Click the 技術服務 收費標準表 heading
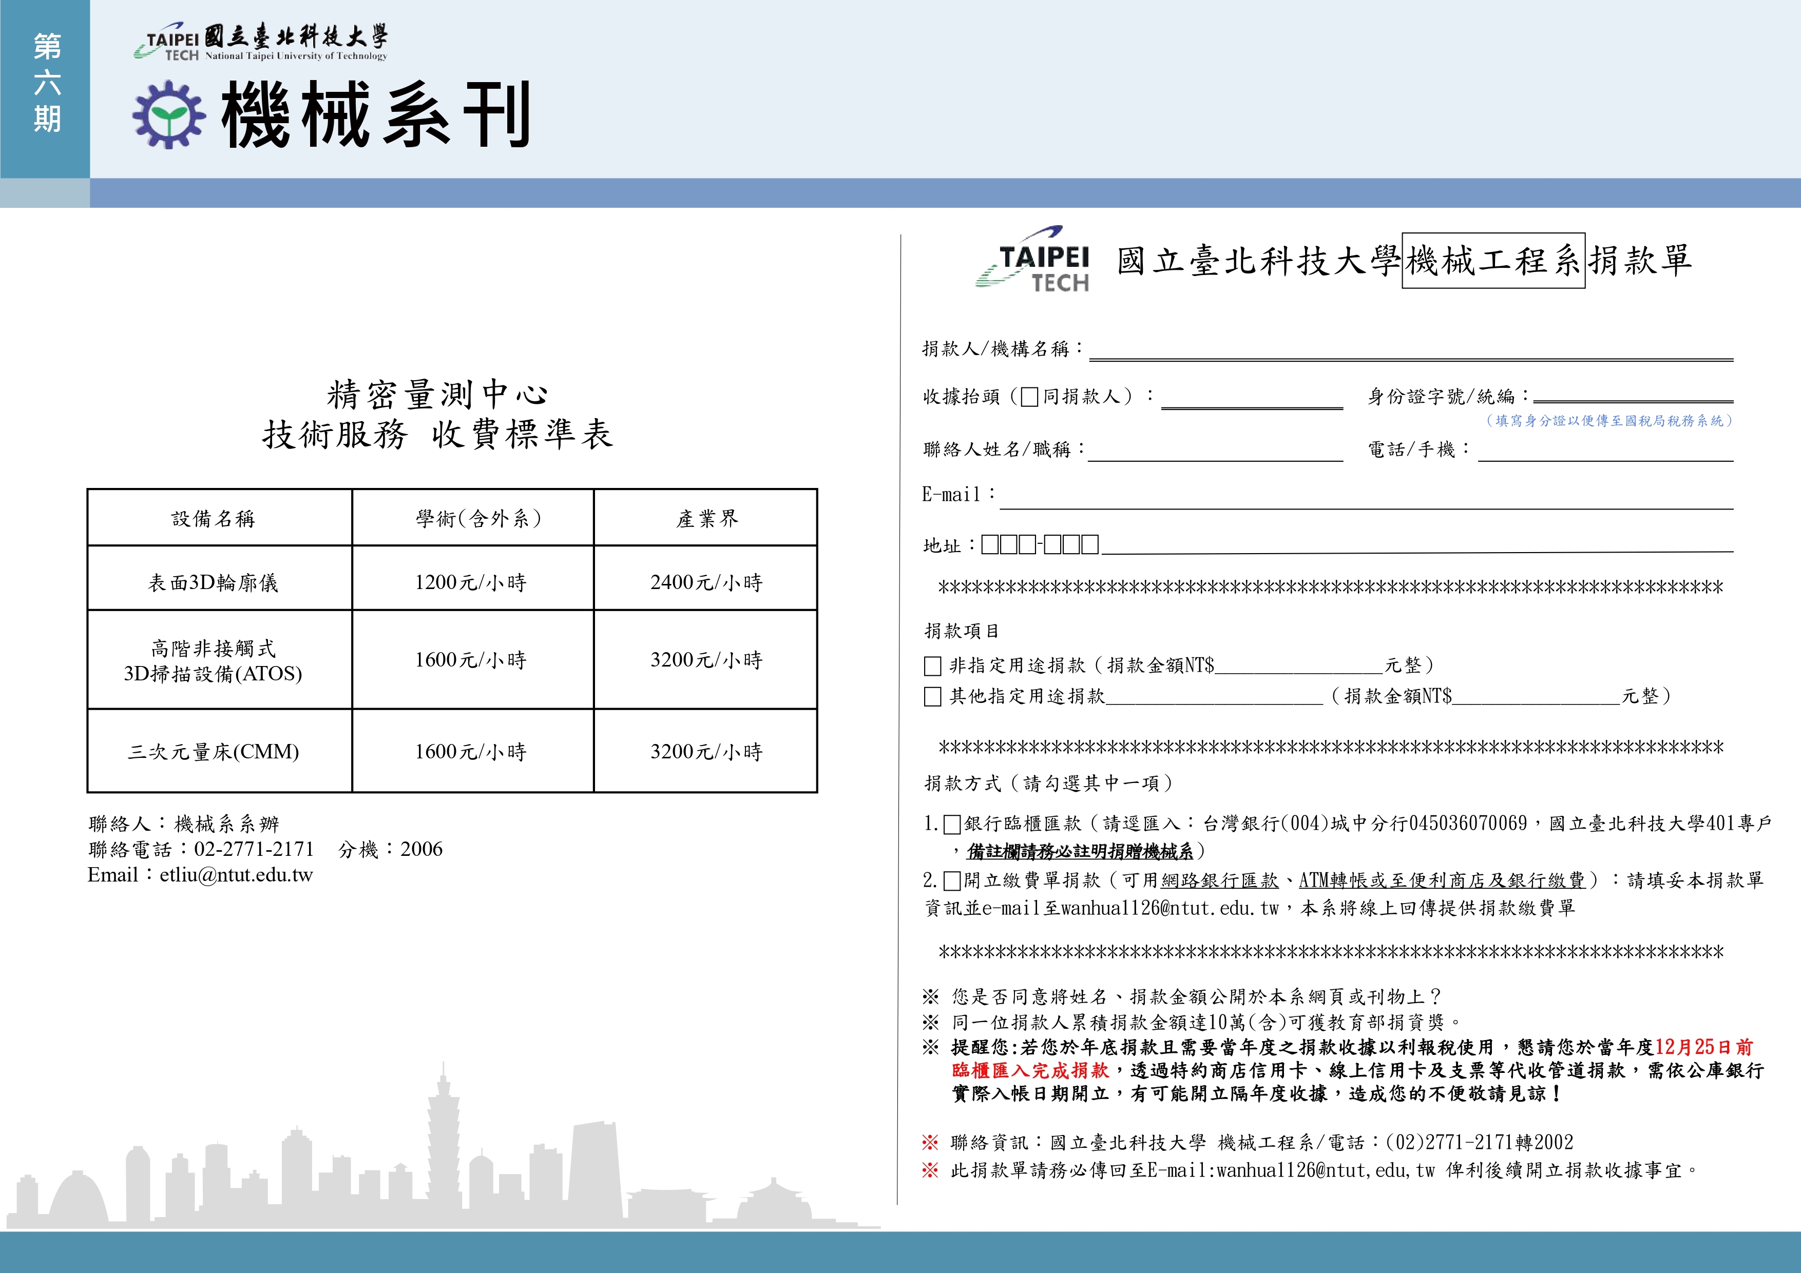The width and height of the screenshot is (1801, 1273). point(437,434)
